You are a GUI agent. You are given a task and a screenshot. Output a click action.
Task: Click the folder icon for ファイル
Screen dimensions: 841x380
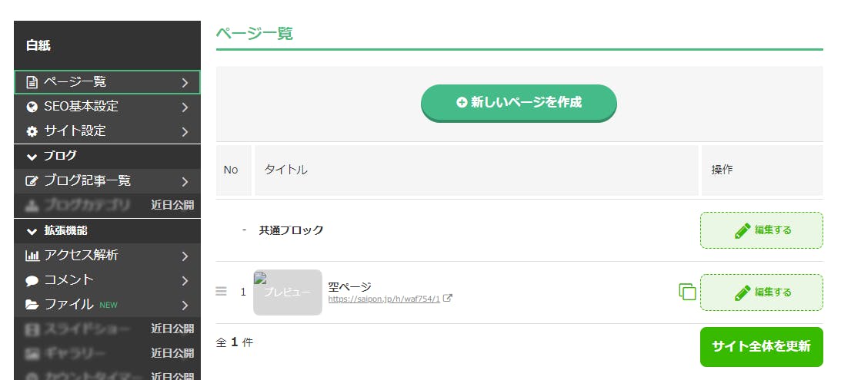click(32, 305)
